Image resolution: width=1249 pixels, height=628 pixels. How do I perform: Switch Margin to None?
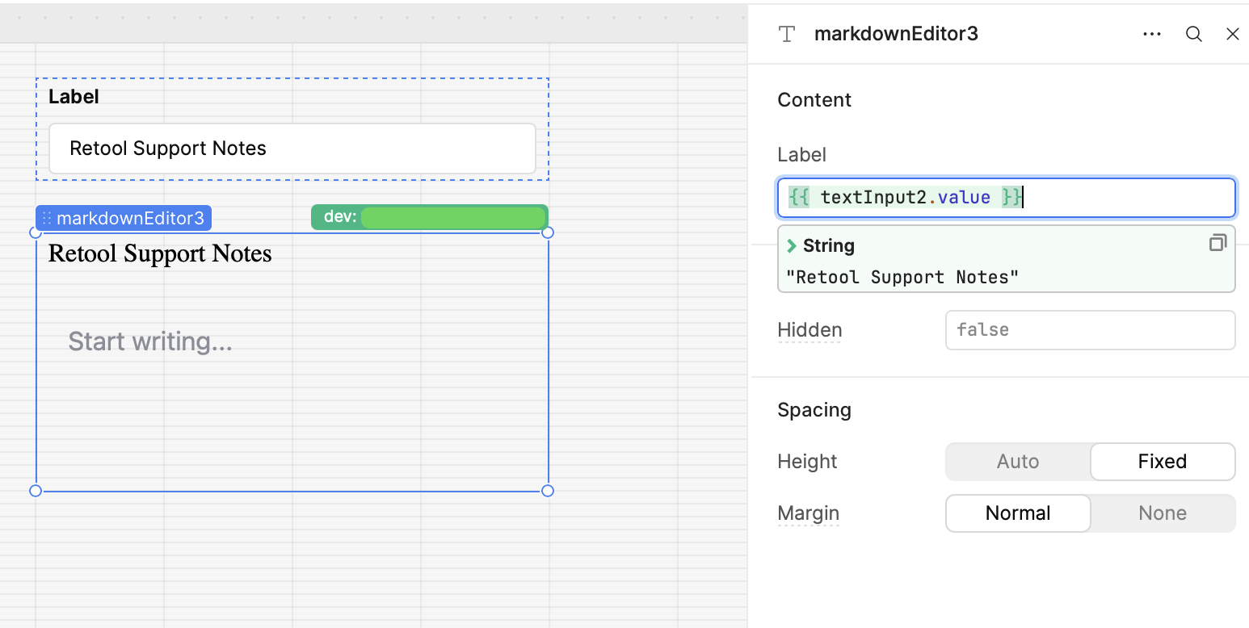click(x=1162, y=513)
